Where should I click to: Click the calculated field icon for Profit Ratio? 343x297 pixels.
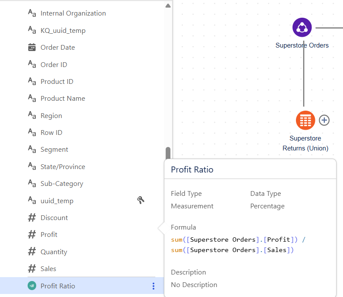(32, 286)
